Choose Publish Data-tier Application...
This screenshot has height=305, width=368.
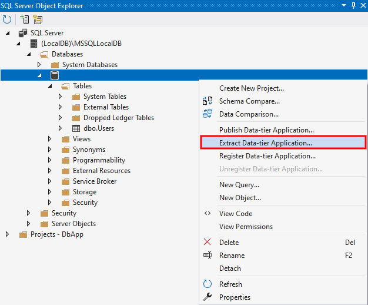tap(283, 130)
